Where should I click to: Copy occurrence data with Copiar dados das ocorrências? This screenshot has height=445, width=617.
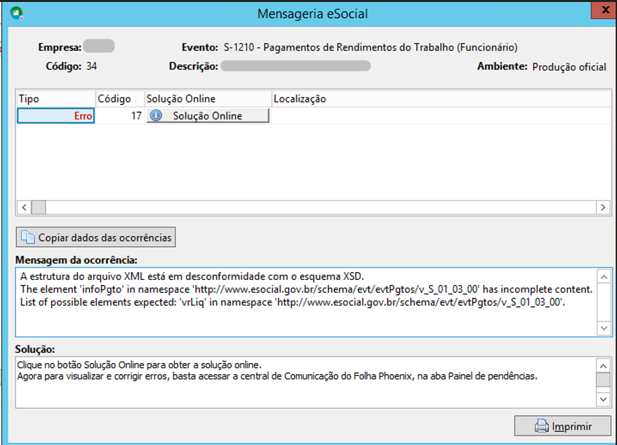pos(96,237)
